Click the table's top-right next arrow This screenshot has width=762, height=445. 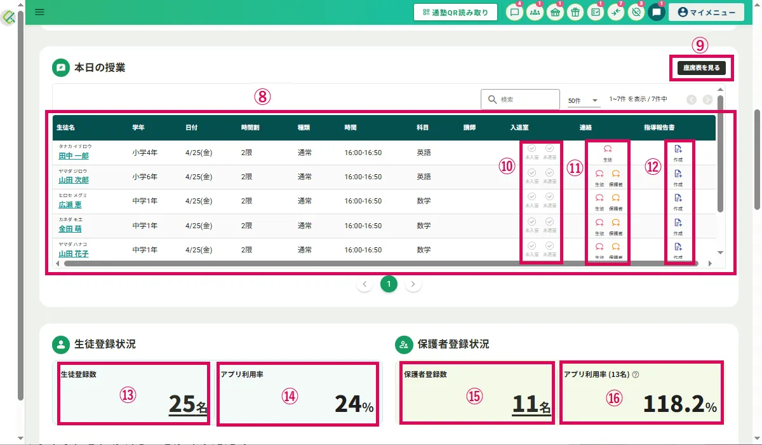707,100
